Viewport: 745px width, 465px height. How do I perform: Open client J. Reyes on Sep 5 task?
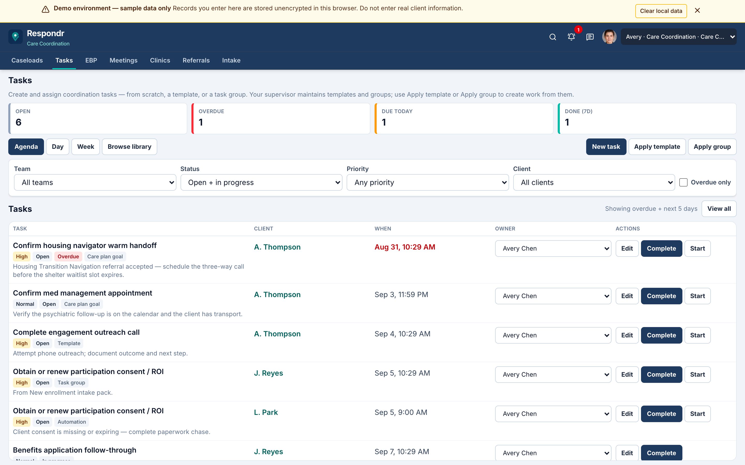point(268,373)
